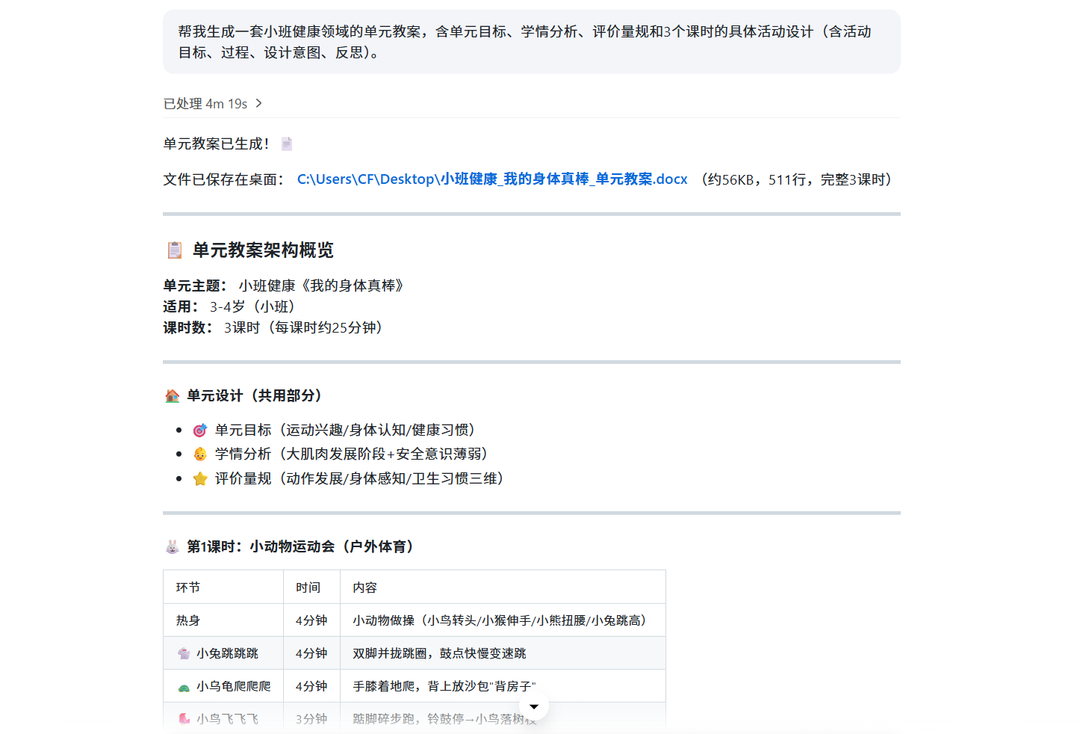
Task: Click the file size note 约56KB, 511行
Action: [x=796, y=179]
